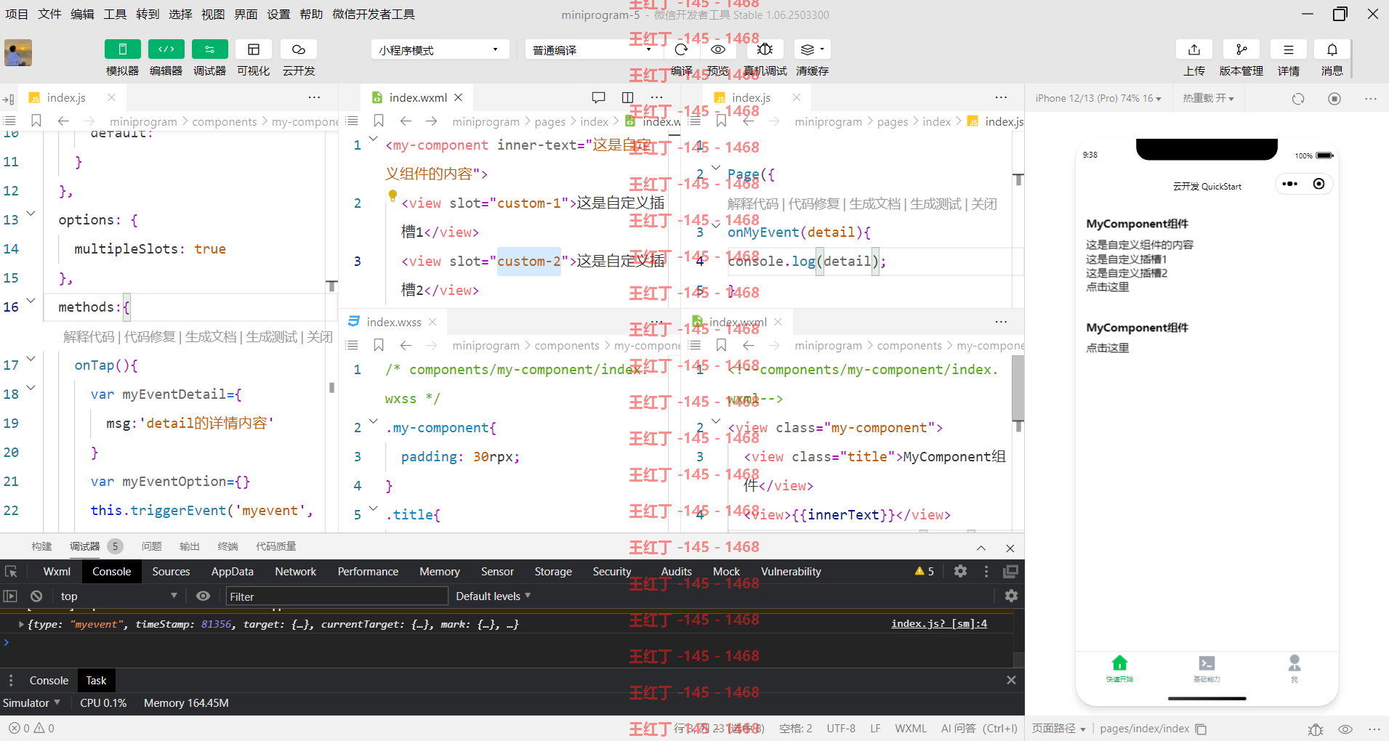Image resolution: width=1389 pixels, height=741 pixels.
Task: Open the AppData devtools tab
Action: 232,572
